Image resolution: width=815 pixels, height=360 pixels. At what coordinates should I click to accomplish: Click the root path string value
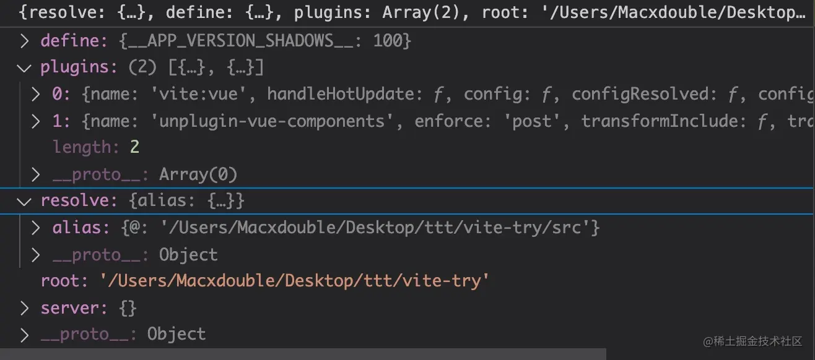pos(295,281)
